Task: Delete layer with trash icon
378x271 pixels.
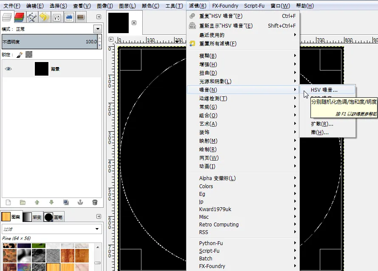Action: coord(95,202)
